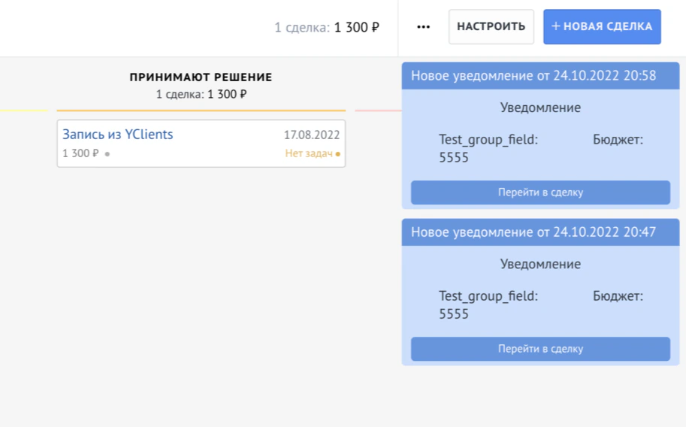Click the Нет задач label on deal card
686x427 pixels.
coord(309,153)
